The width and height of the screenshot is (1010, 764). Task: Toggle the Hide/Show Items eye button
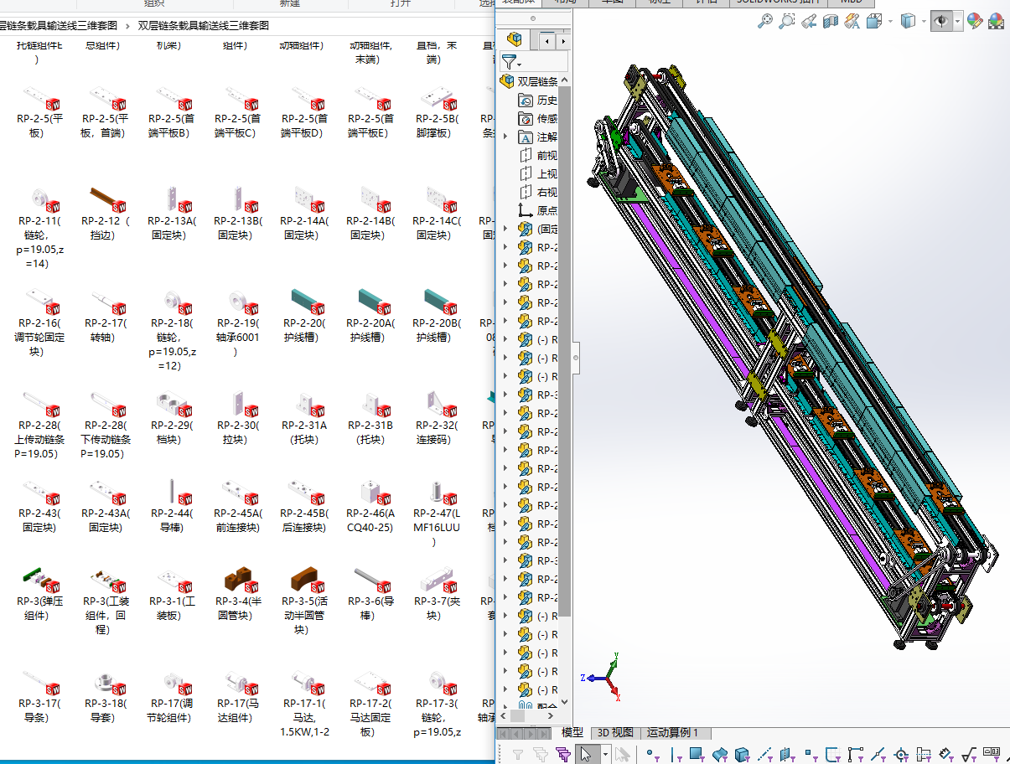tap(941, 22)
